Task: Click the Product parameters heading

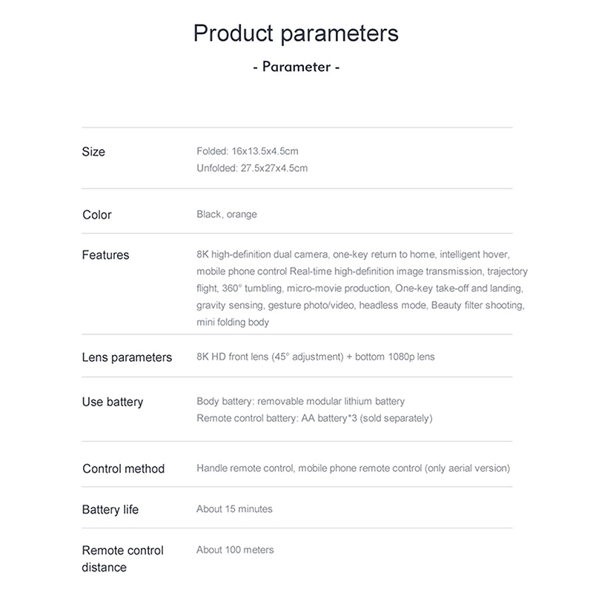Action: pos(296,33)
